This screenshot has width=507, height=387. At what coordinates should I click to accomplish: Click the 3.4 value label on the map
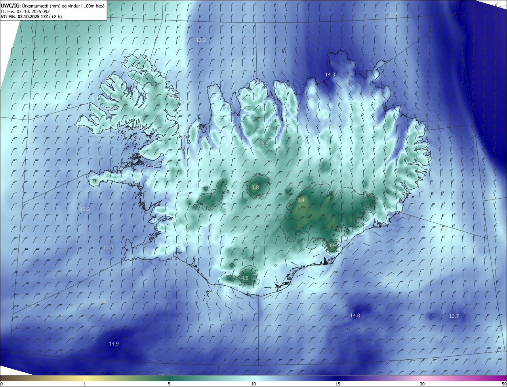(301, 200)
